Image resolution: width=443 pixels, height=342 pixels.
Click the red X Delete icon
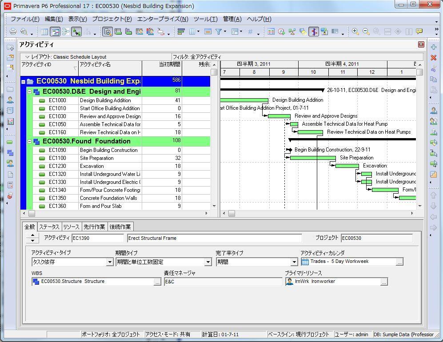click(433, 58)
